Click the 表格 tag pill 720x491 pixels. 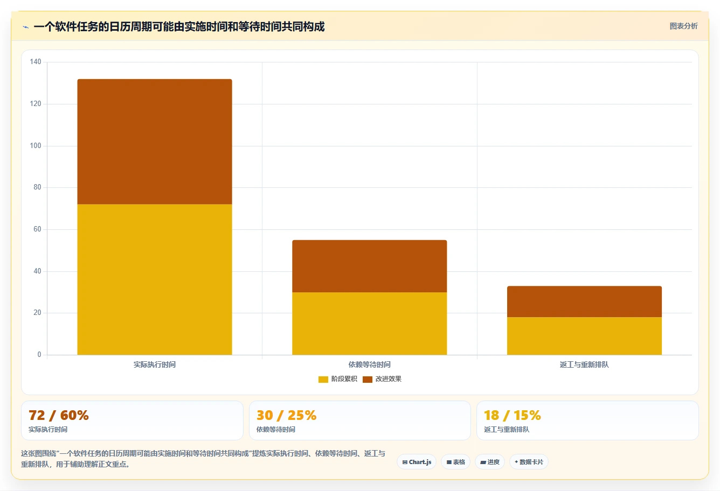pos(455,462)
